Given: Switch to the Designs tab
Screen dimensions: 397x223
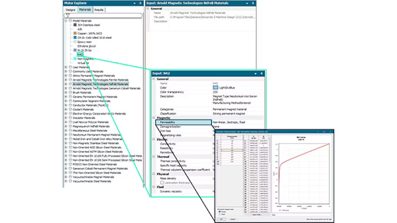Looking at the screenshot, I should [70, 10].
